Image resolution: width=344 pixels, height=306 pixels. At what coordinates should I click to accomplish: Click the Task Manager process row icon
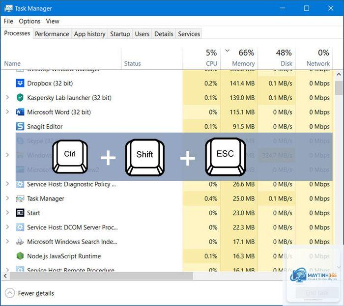click(20, 198)
